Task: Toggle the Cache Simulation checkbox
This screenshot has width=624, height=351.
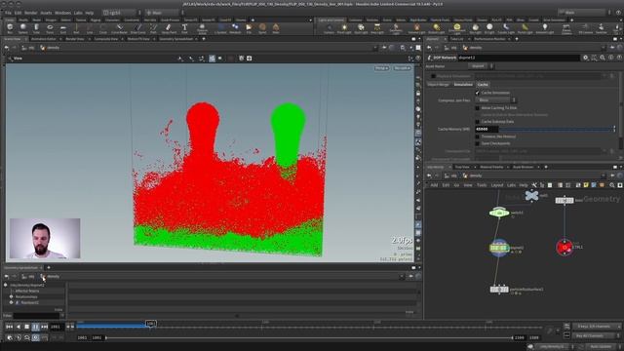Action: (477, 93)
